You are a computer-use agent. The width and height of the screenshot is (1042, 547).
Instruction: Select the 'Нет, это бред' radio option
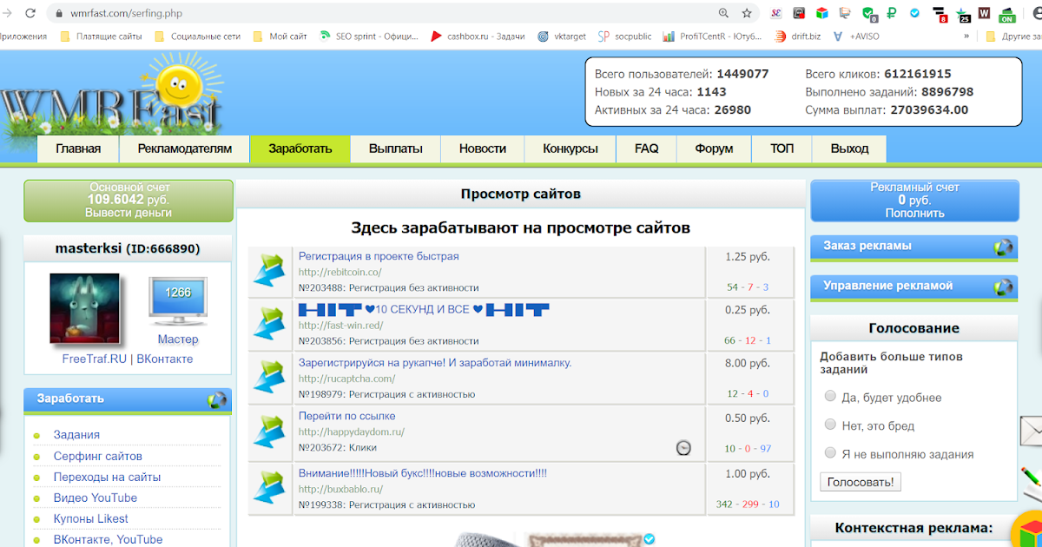point(829,425)
